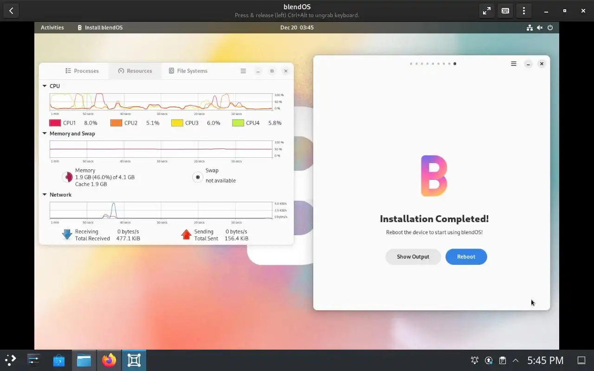The width and height of the screenshot is (594, 371).
Task: Click the updates tray icon next to the bell
Action: click(489, 360)
